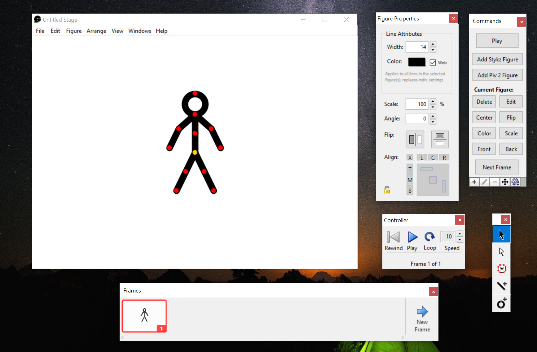Click the gear settings icon in Commands
Image resolution: width=537 pixels, height=352 pixels.
[515, 182]
